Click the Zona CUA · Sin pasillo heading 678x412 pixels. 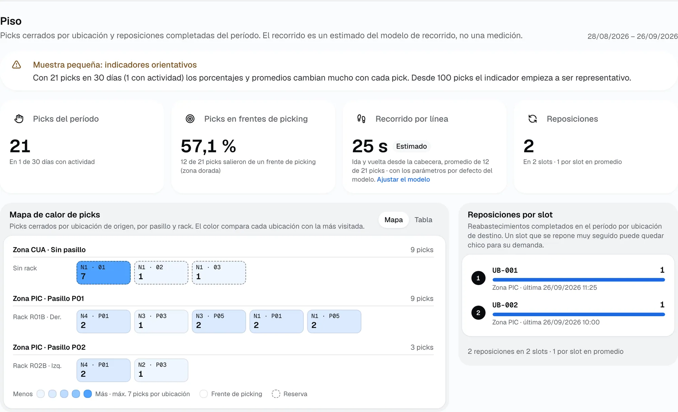tap(49, 250)
